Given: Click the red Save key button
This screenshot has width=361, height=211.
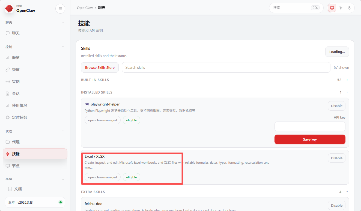Looking at the screenshot, I should click(x=310, y=139).
